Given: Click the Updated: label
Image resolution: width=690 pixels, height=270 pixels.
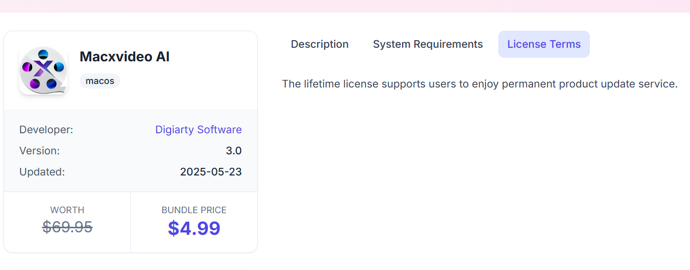Looking at the screenshot, I should pos(42,172).
